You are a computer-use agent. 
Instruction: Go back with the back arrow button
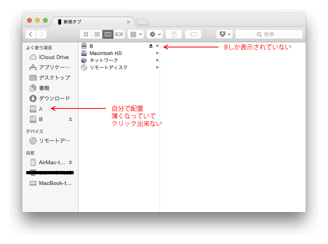[31, 34]
